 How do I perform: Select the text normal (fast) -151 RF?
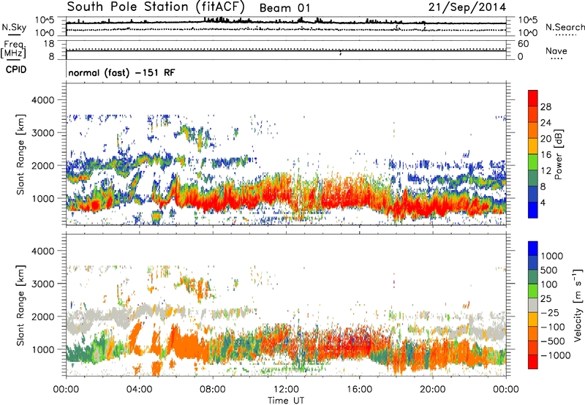121,73
